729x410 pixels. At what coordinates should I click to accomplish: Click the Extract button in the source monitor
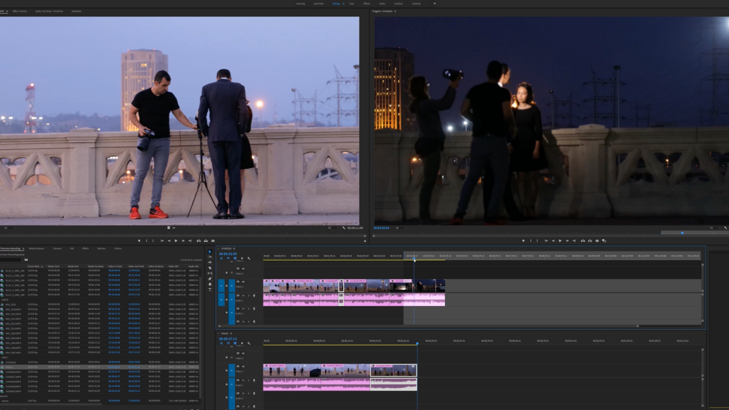tap(205, 241)
